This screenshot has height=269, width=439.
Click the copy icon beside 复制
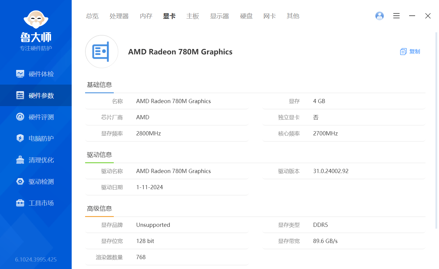[x=403, y=51]
